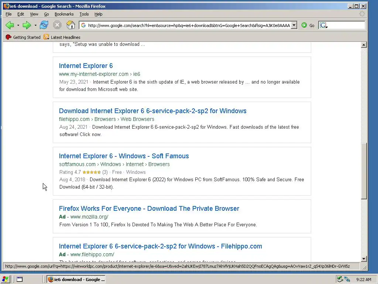Open the Filehippo.com ad result link
The width and height of the screenshot is (378, 284).
click(160, 246)
